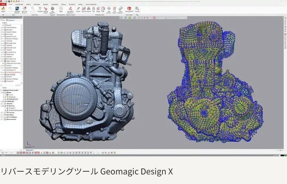Click the Import tool in the ribbon
The width and height of the screenshot is (287, 184).
[3, 9]
